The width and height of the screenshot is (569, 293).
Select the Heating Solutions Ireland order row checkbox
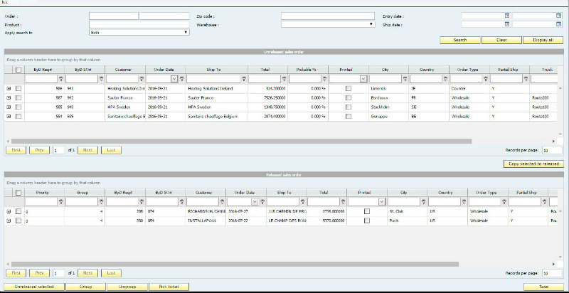click(x=18, y=88)
